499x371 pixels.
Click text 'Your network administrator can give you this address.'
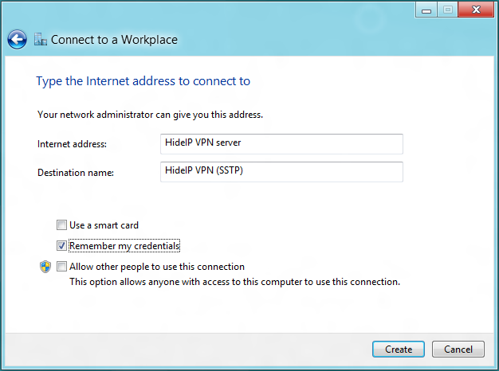coord(150,115)
